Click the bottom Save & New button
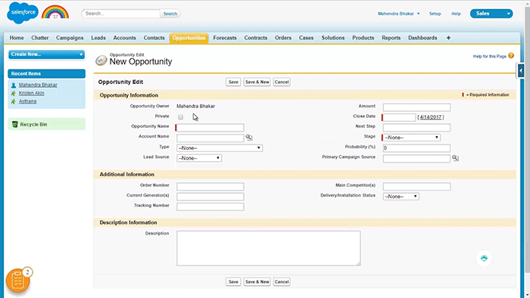Viewport: 530px width, 298px height. (257, 282)
